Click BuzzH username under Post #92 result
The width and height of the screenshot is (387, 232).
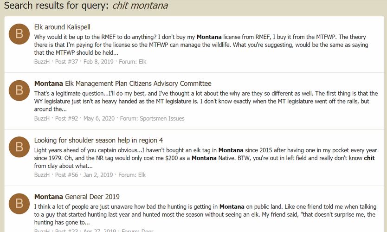tap(42, 118)
